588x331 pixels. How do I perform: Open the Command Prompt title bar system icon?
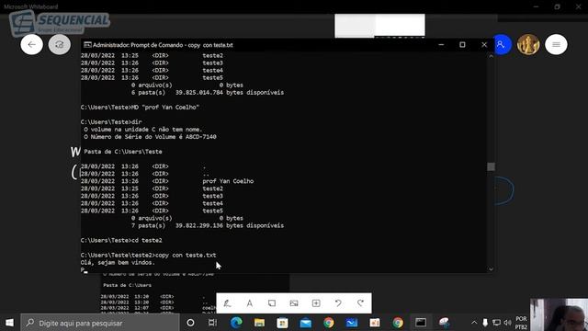tap(87, 45)
